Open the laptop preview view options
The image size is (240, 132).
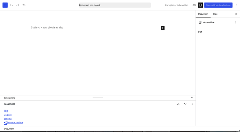pyautogui.click(x=194, y=5)
